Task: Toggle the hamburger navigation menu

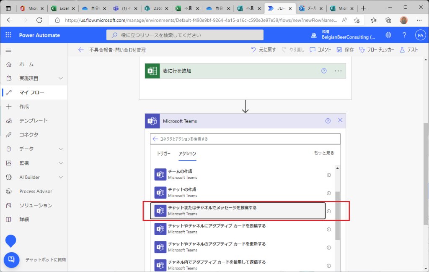Action: coord(8,50)
